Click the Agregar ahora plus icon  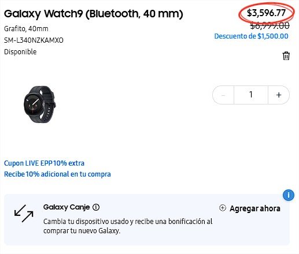pyautogui.click(x=223, y=208)
